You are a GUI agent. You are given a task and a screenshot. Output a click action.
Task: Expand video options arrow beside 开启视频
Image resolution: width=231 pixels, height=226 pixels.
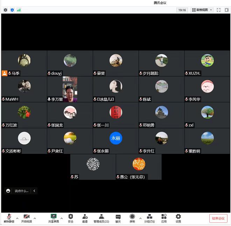click(35, 218)
